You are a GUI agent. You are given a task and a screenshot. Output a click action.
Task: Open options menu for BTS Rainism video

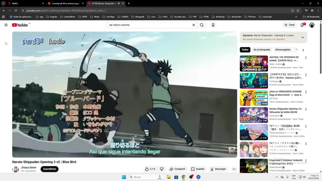click(x=306, y=75)
